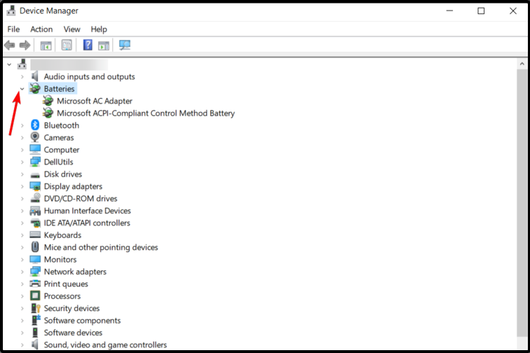530x353 pixels.
Task: Click the Keyboards category icon
Action: [35, 234]
